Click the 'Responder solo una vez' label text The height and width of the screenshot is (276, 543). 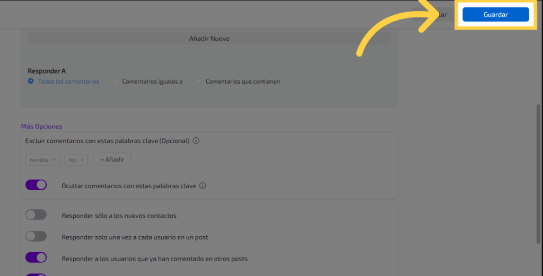tap(138, 237)
